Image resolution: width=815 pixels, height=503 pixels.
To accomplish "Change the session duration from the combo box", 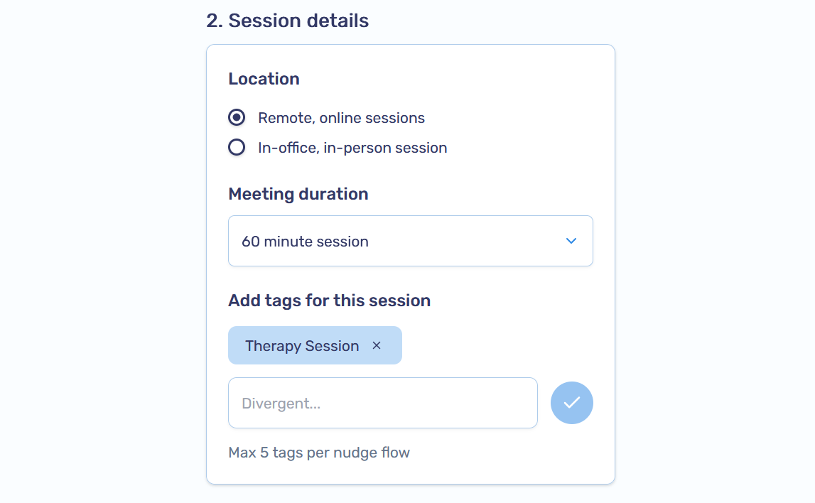I will point(411,241).
